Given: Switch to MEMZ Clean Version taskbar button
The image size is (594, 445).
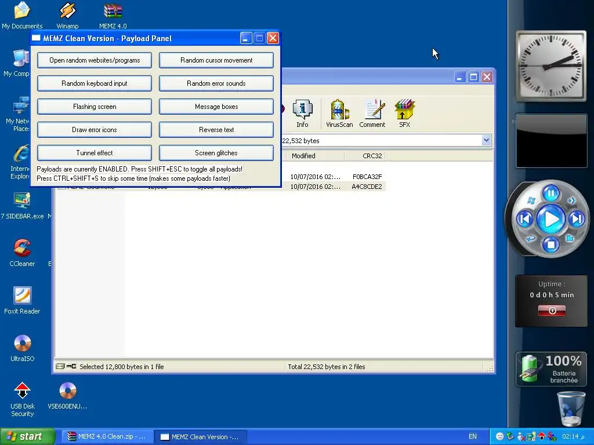Looking at the screenshot, I should pos(201,437).
